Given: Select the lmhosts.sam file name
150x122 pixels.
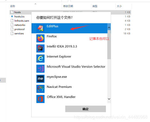Looking at the screenshot, I should pyautogui.click(x=22, y=21).
